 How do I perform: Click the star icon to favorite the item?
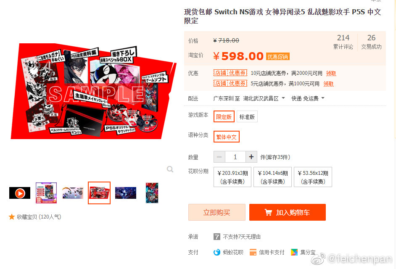click(x=12, y=217)
